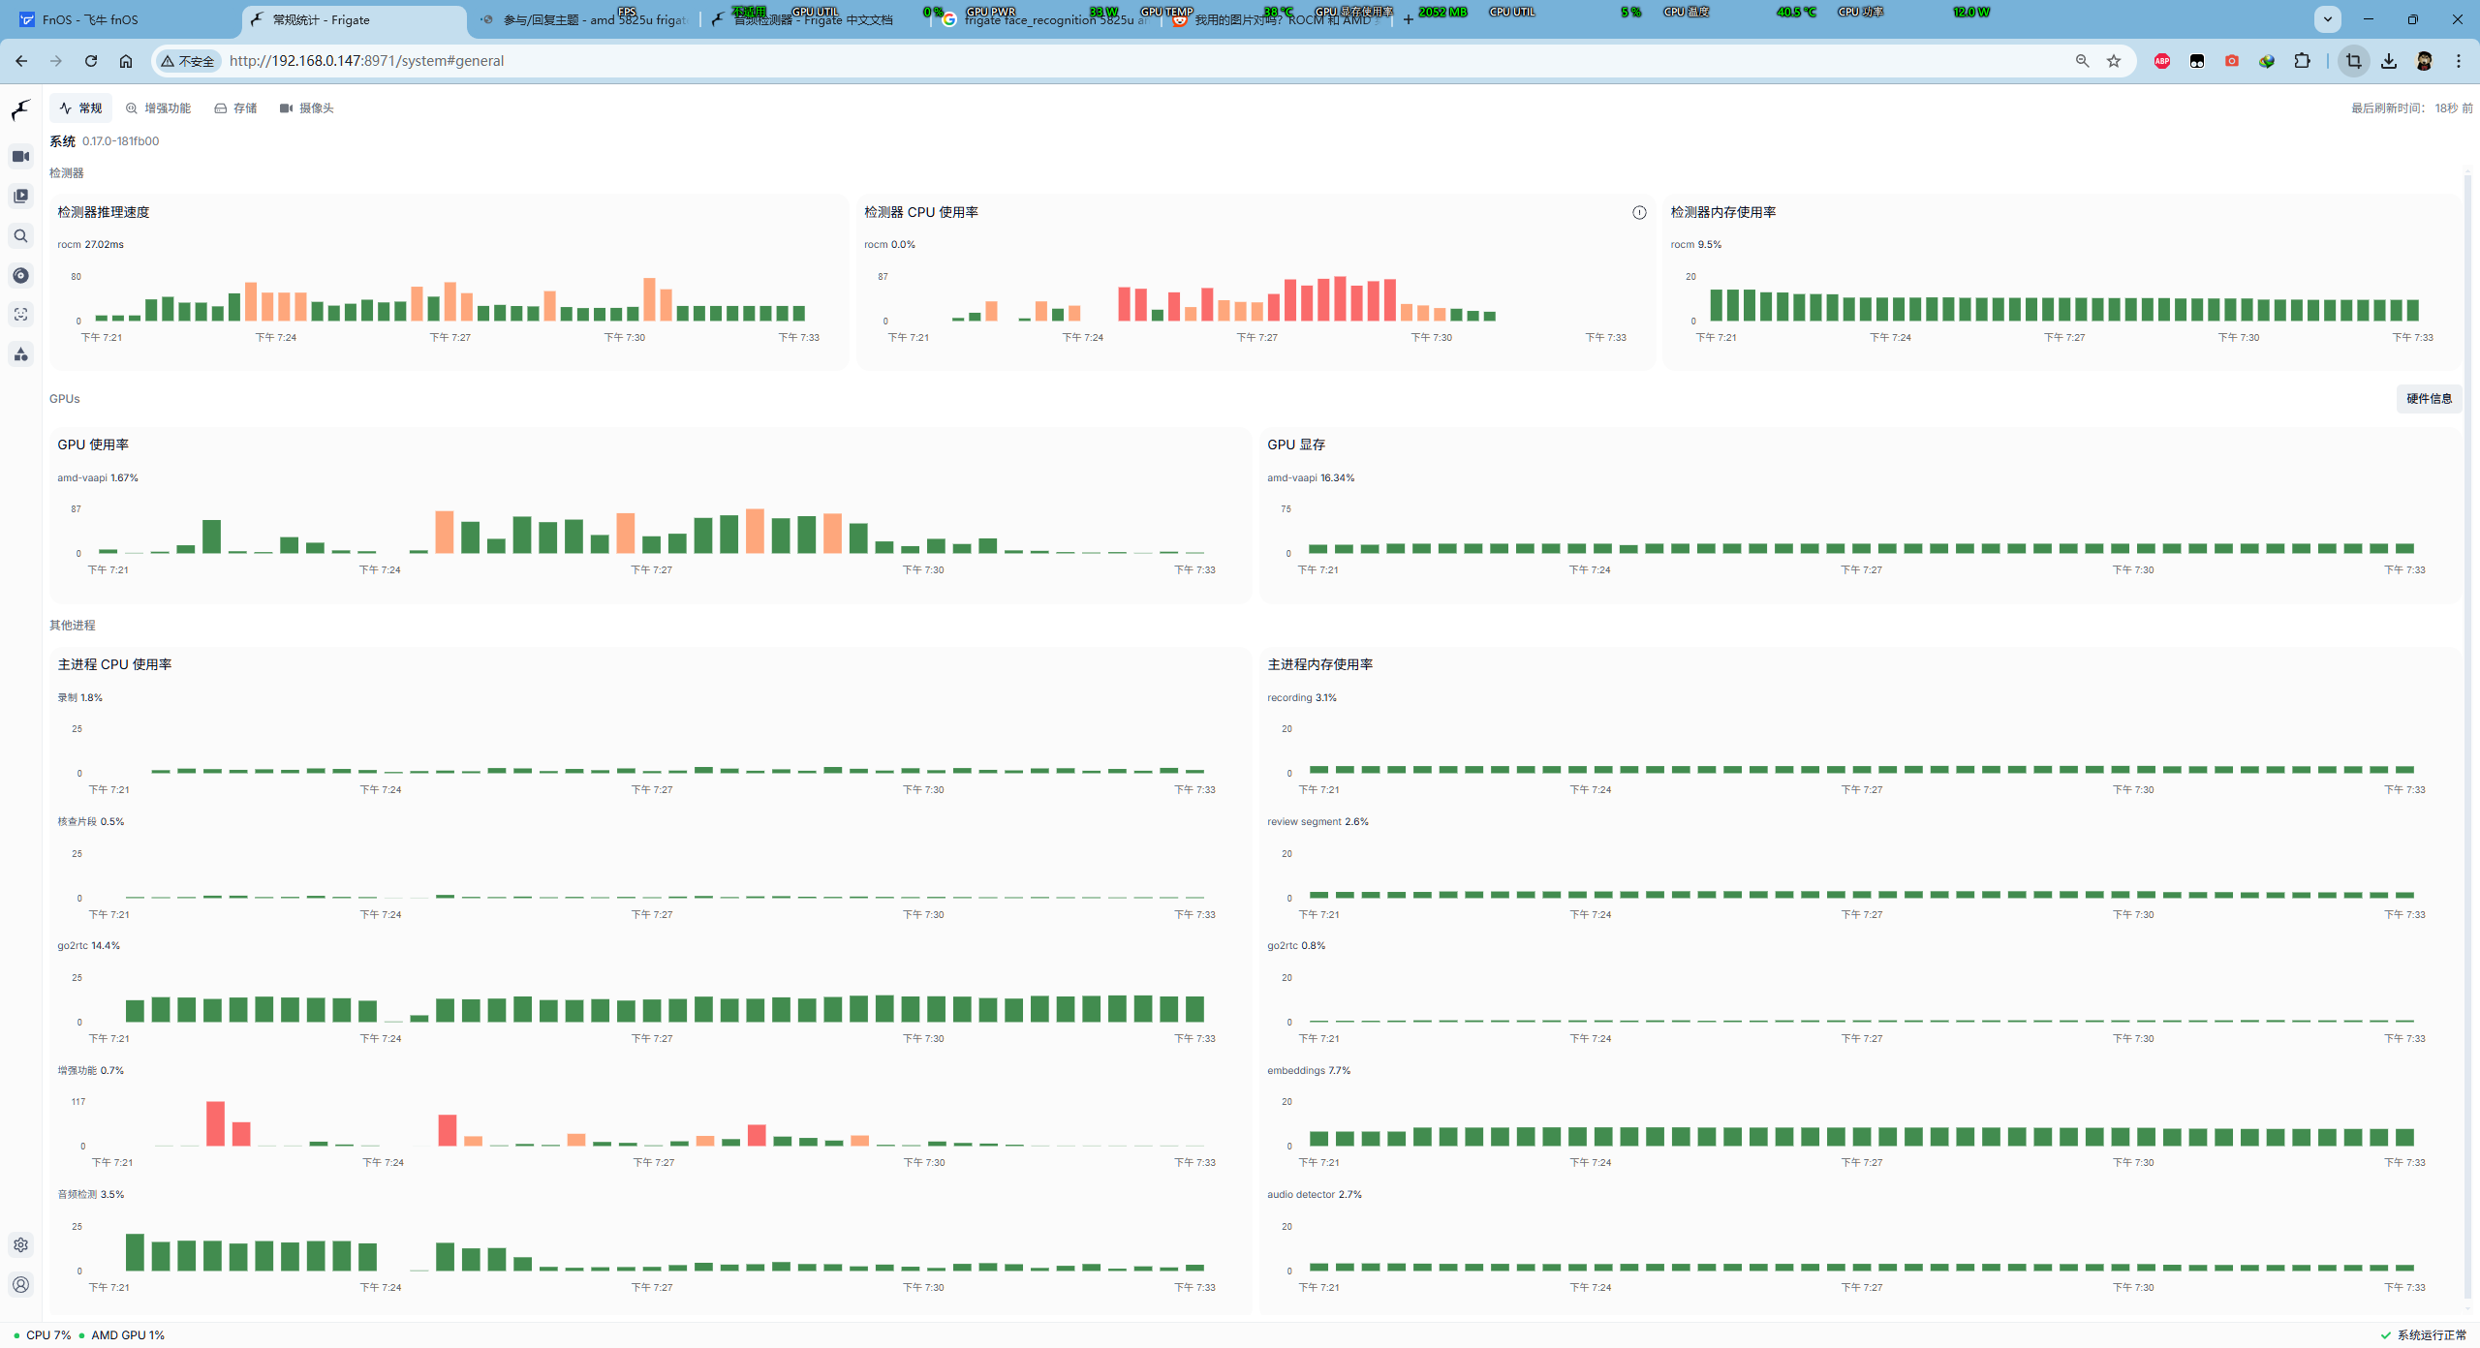Open the account user icon in sidebar

(20, 1285)
